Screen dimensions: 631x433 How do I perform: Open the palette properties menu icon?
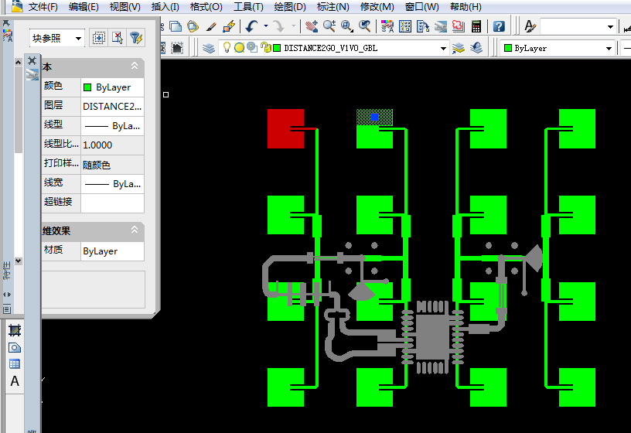coord(7,309)
